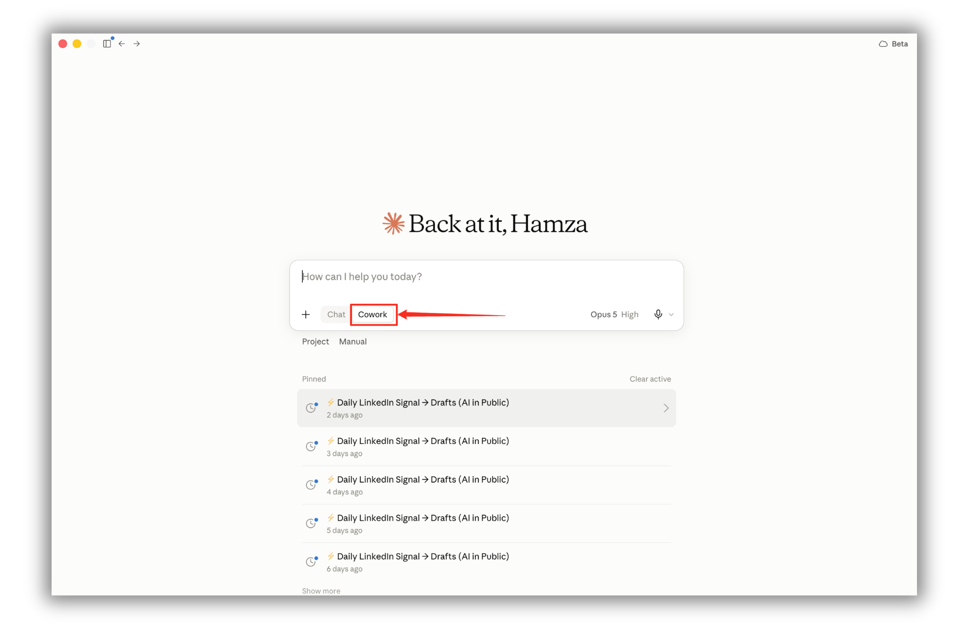
Task: Expand the chevron next to the microphone
Action: [671, 315]
